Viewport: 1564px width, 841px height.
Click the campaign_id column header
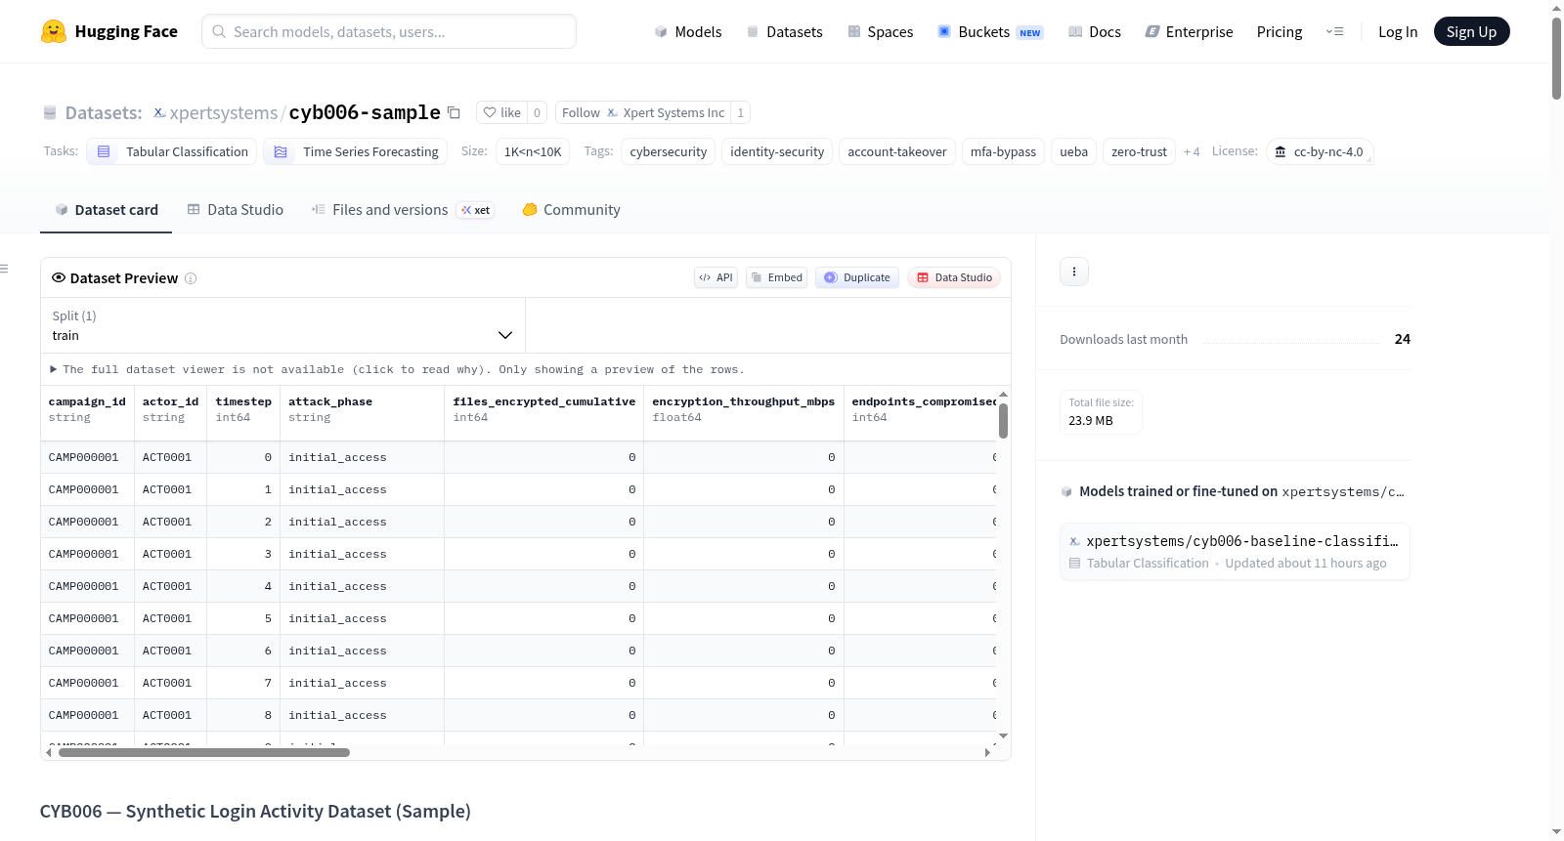87,409
